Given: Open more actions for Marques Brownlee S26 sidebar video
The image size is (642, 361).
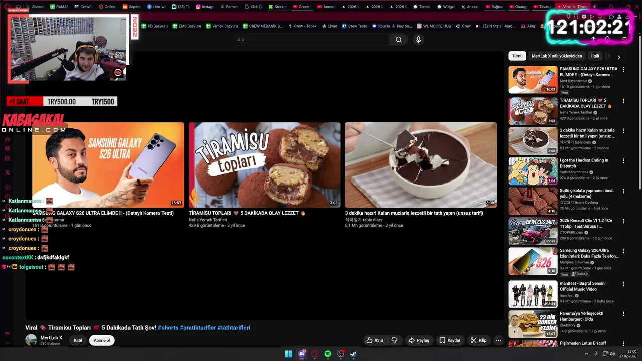Looking at the screenshot, I should pyautogui.click(x=623, y=251).
